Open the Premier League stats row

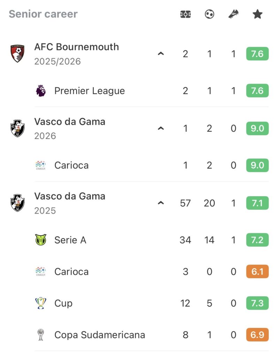coord(90,91)
